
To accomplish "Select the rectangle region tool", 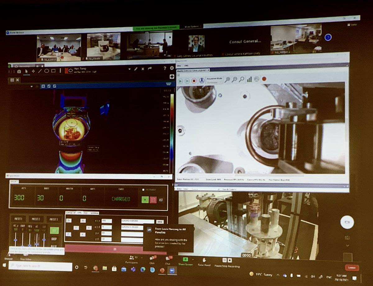I will click(53, 71).
